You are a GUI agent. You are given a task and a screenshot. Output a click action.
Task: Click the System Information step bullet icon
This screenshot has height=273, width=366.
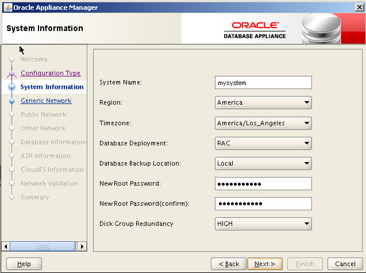pyautogui.click(x=11, y=87)
